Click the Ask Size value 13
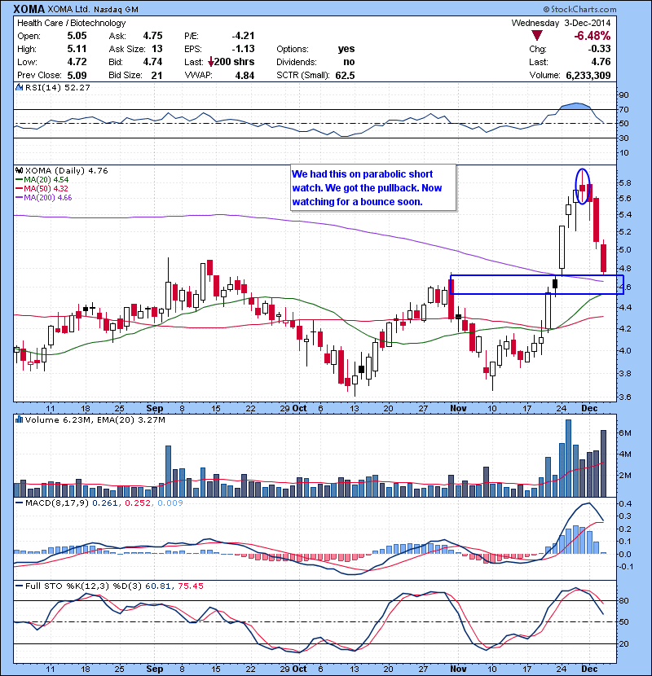This screenshot has width=652, height=676. point(157,49)
